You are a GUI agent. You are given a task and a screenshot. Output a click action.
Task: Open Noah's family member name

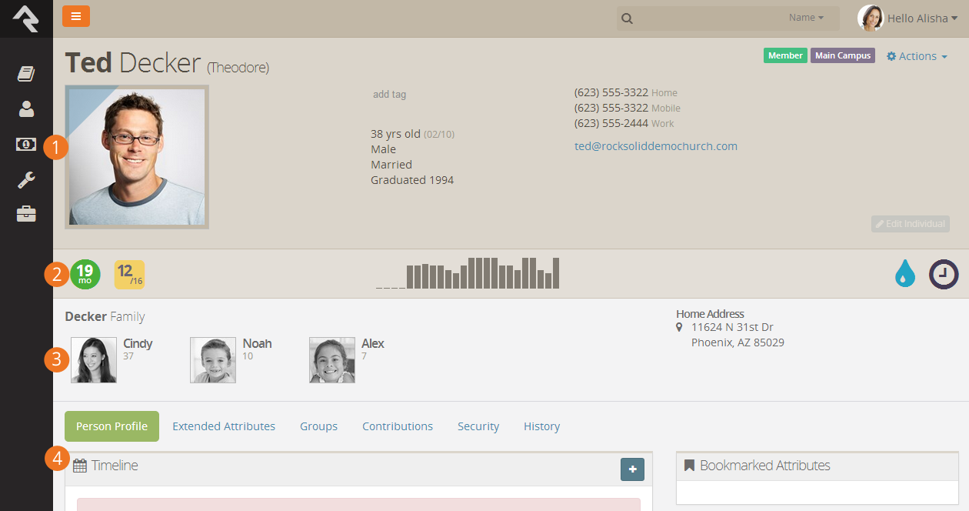click(258, 344)
